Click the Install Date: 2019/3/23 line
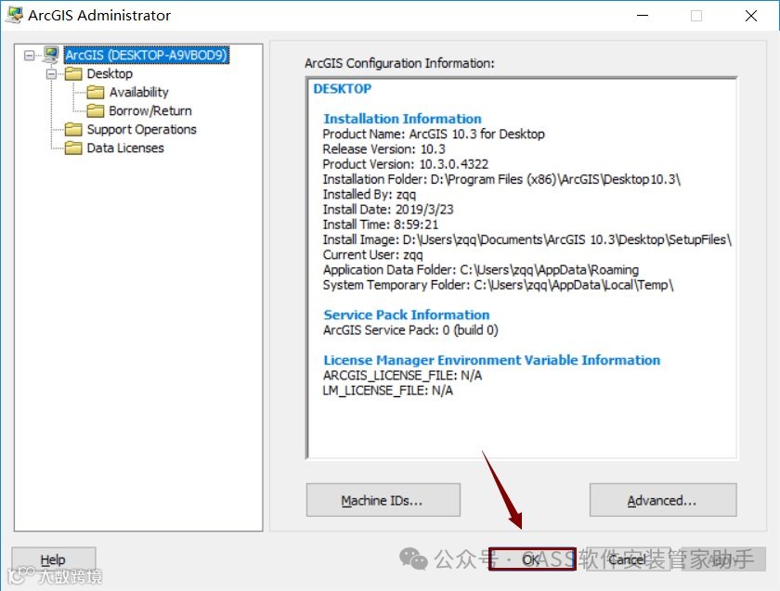Image resolution: width=780 pixels, height=591 pixels. (x=388, y=210)
